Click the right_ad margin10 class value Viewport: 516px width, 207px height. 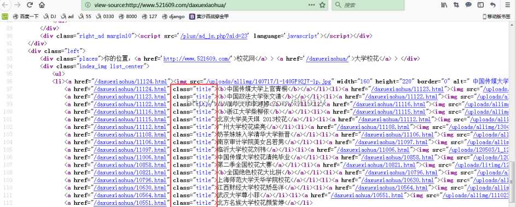tap(105, 36)
